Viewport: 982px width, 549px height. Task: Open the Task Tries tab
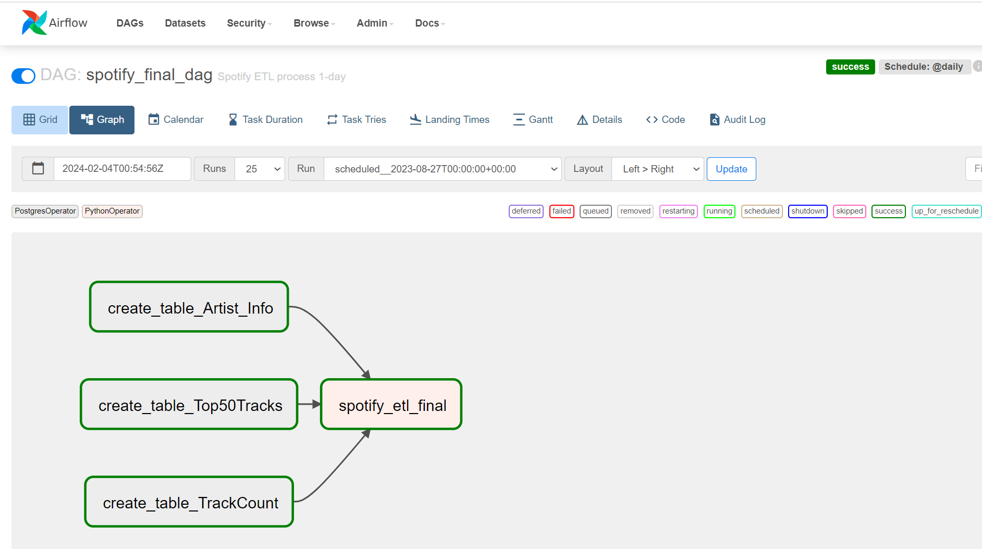[357, 120]
